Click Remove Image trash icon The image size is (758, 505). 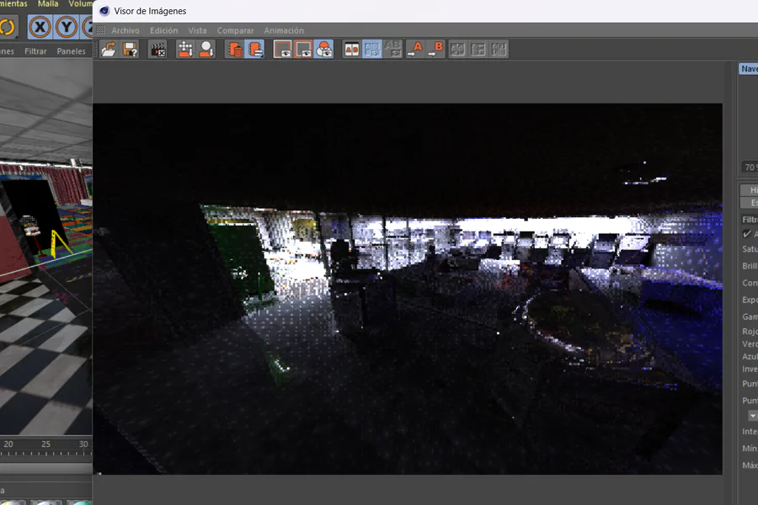[234, 50]
